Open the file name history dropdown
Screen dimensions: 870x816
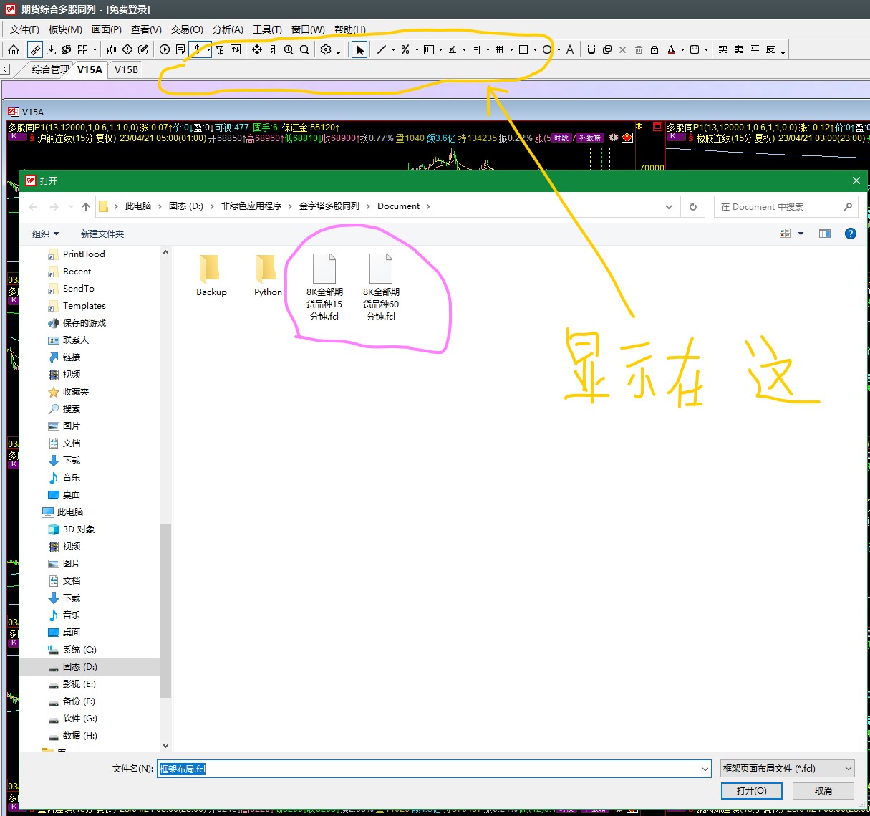pos(705,769)
